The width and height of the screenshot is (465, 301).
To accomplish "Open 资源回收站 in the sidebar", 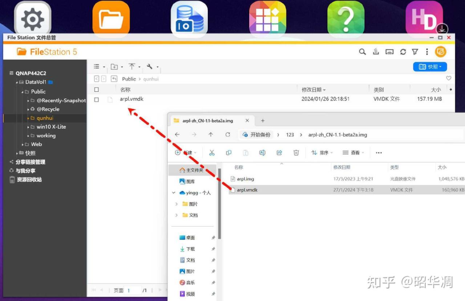I will click(29, 179).
